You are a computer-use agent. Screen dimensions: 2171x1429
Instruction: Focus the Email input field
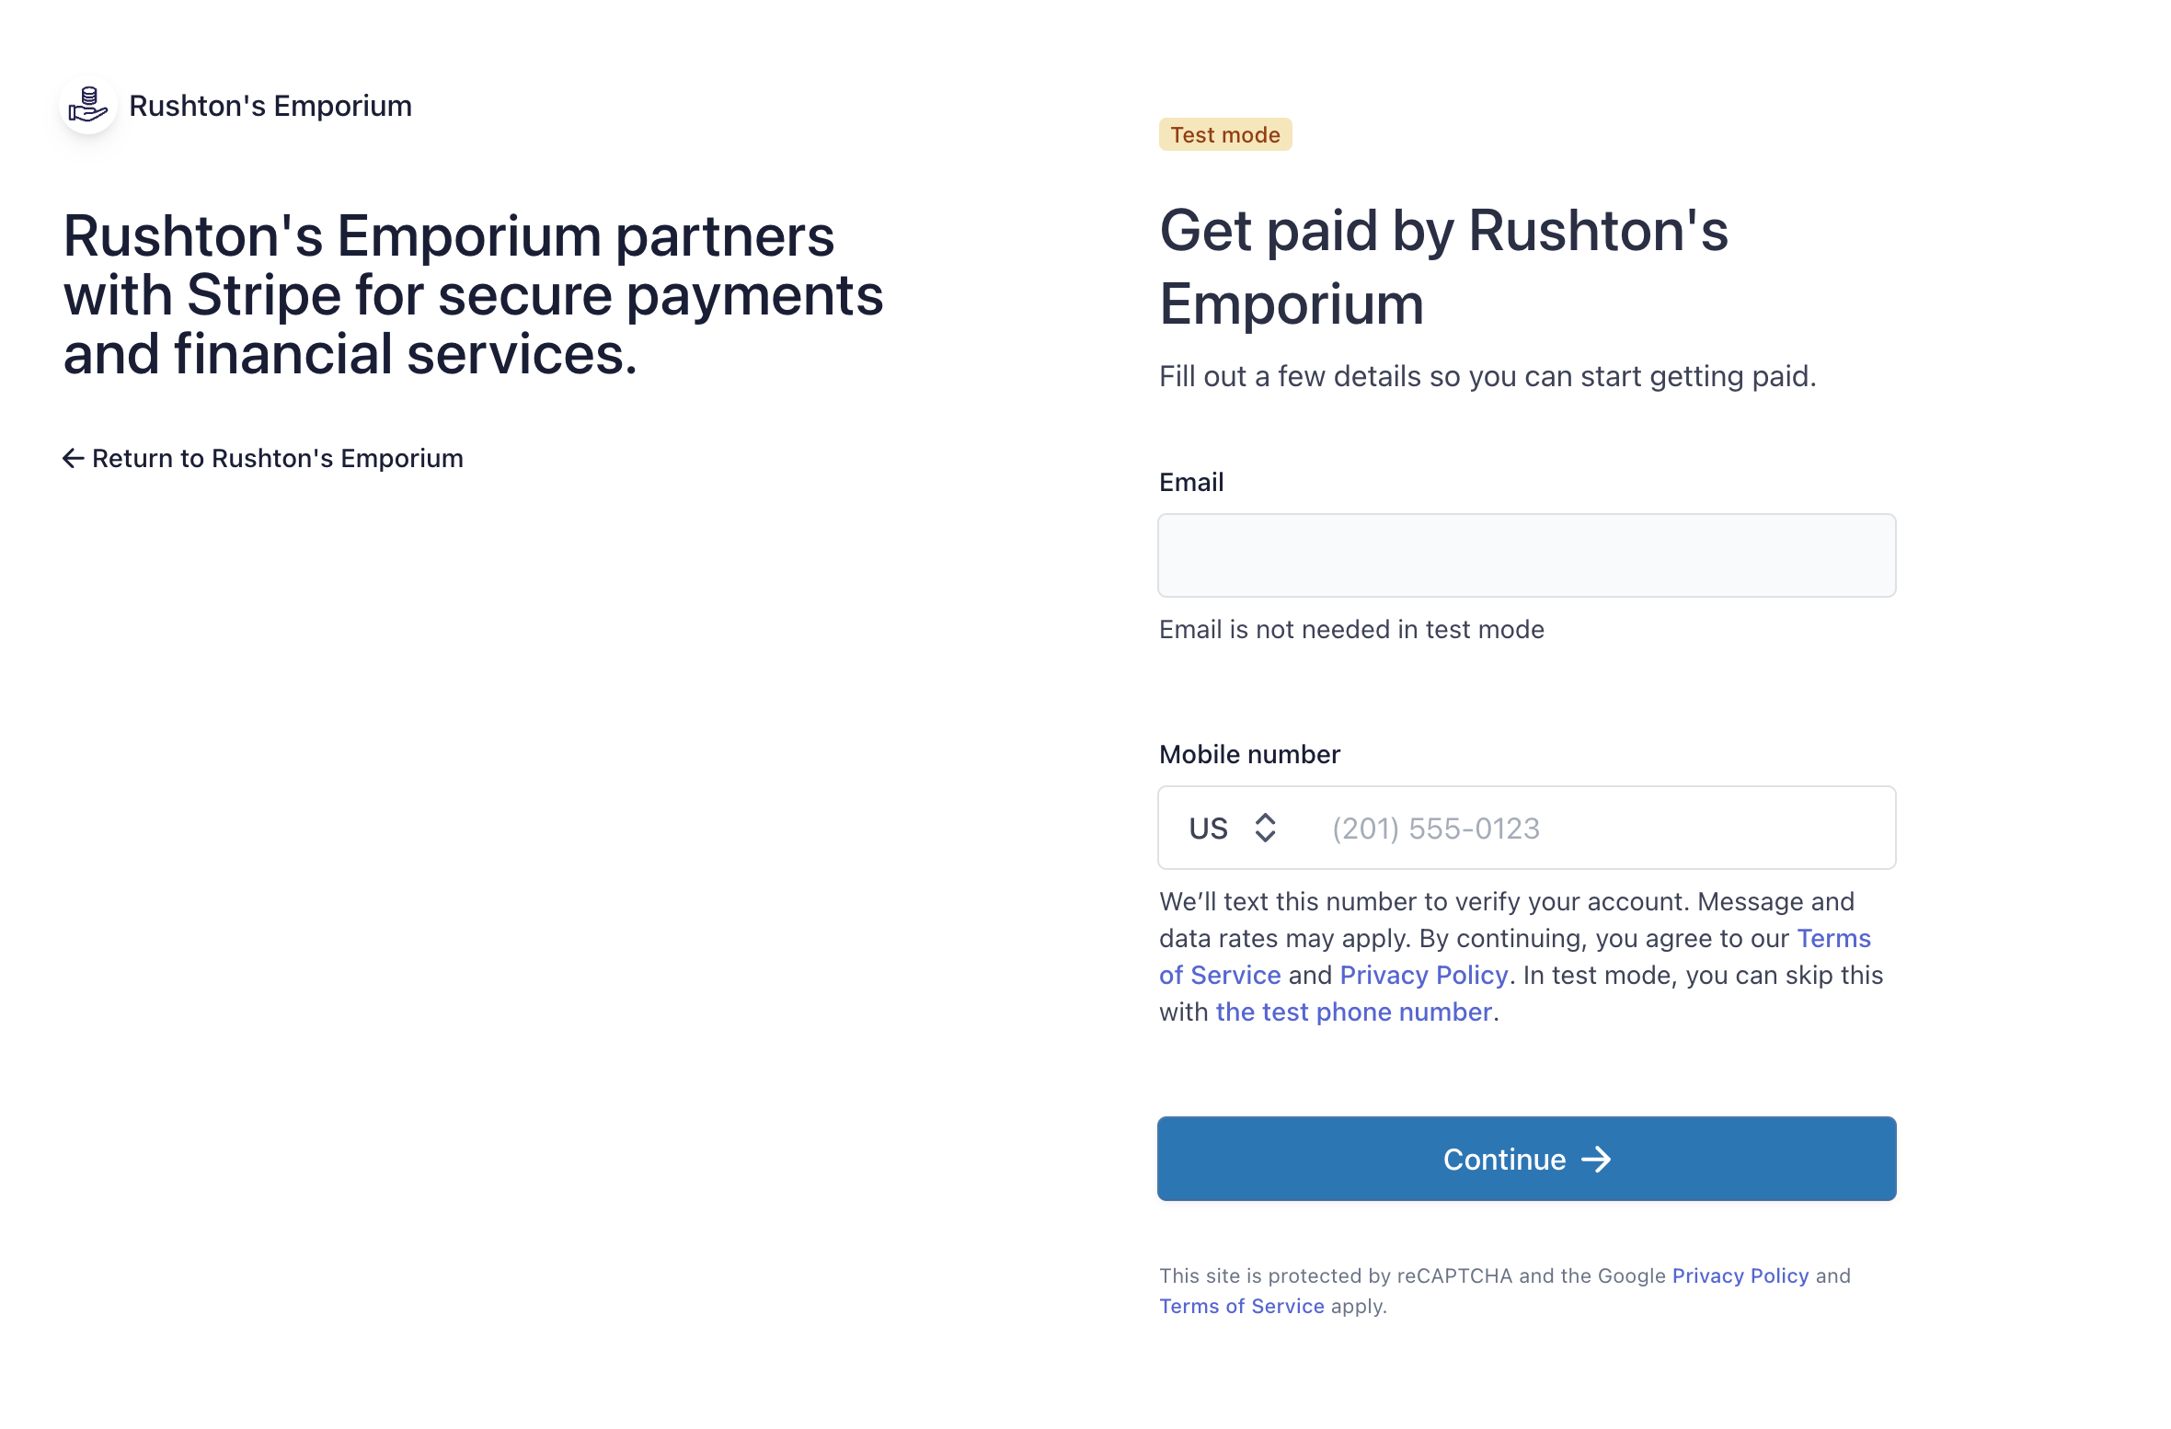(1526, 555)
